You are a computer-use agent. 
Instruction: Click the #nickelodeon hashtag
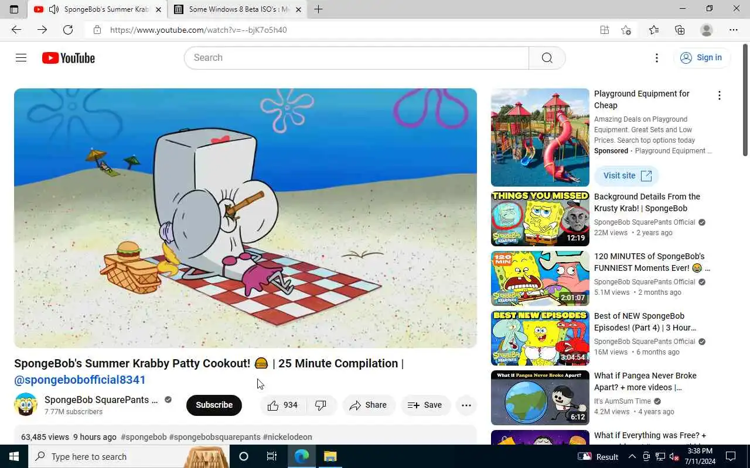click(x=287, y=437)
